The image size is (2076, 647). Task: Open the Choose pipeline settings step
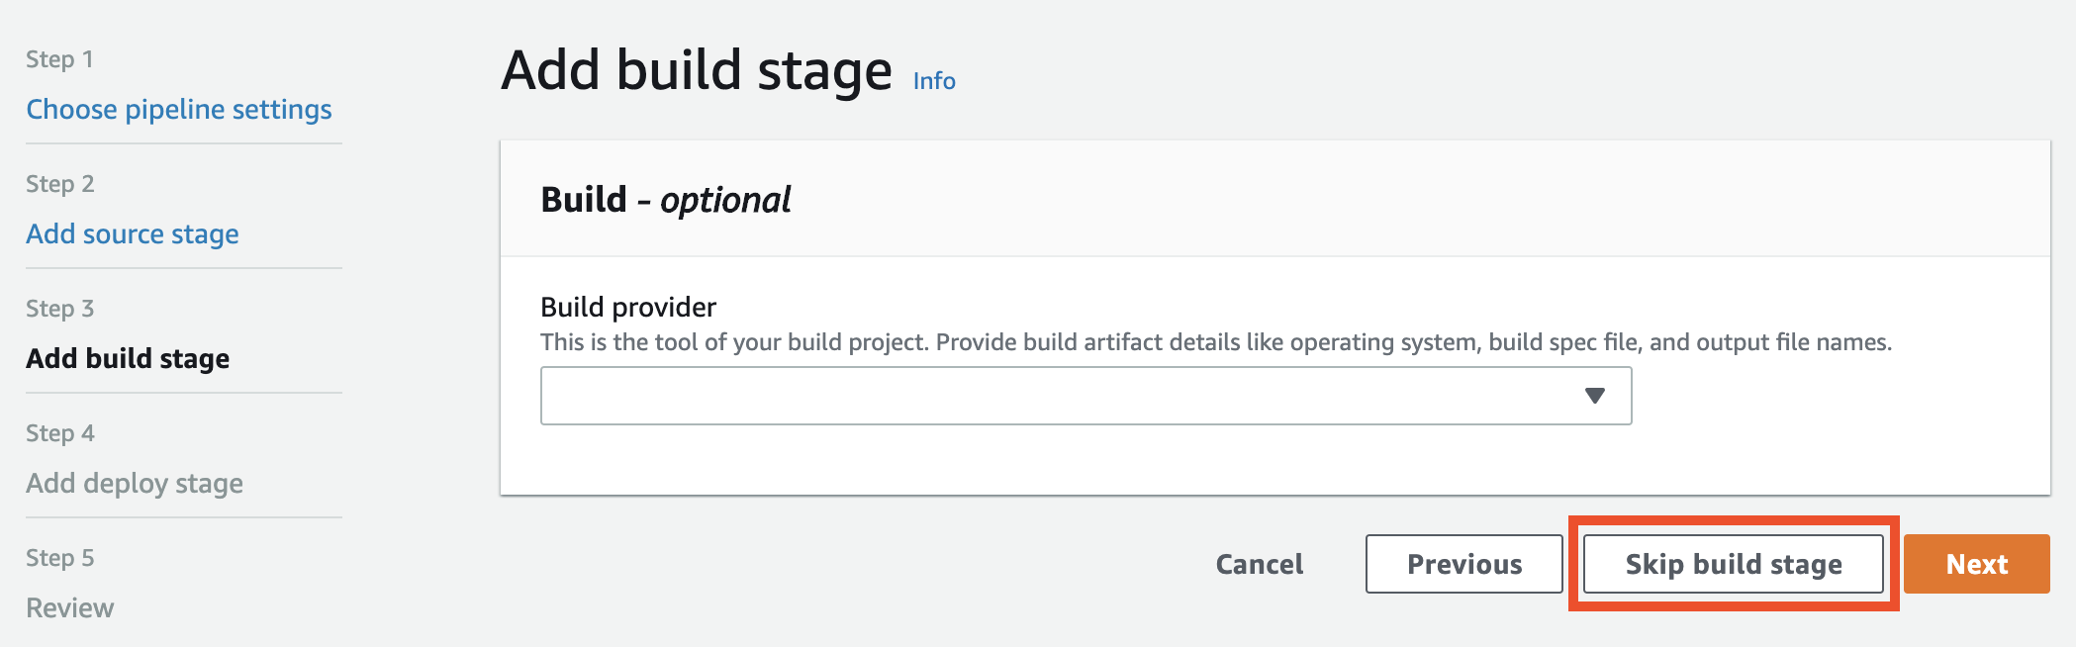click(179, 109)
